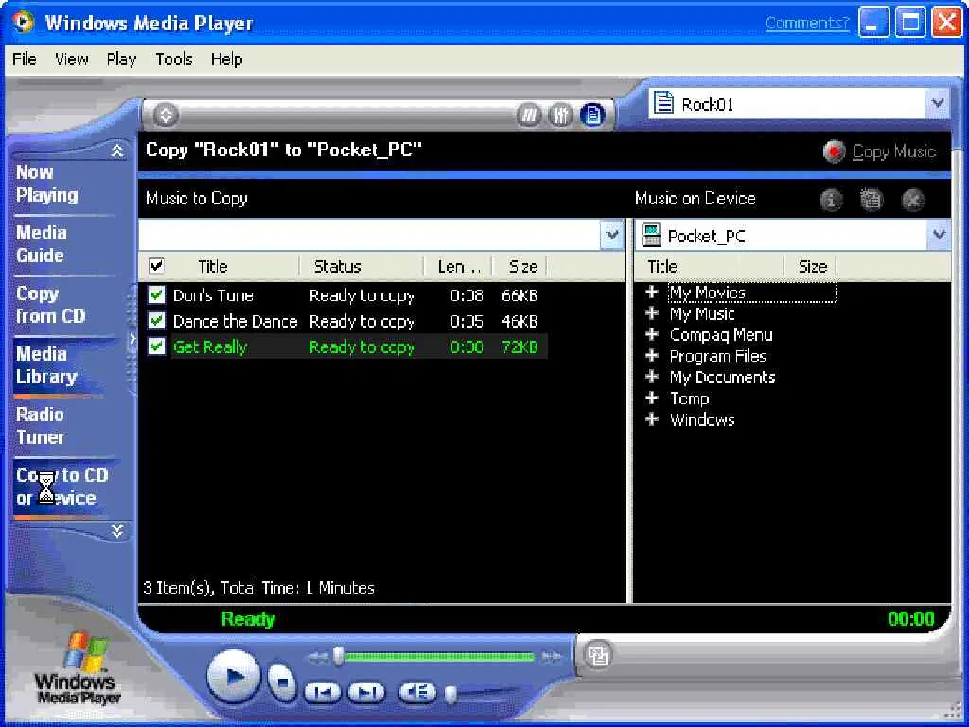
Task: Toggle the playlist display button
Action: [592, 115]
